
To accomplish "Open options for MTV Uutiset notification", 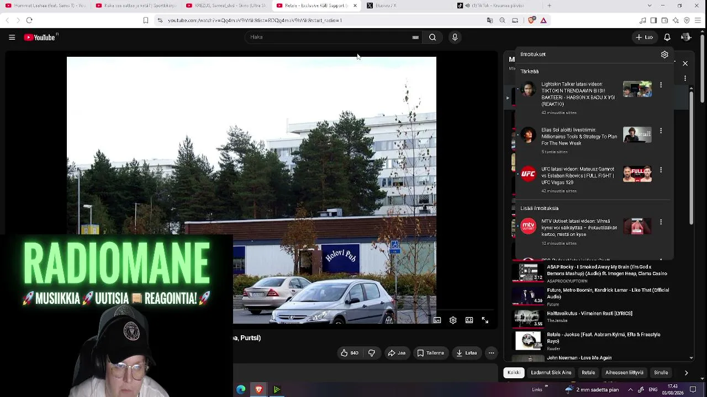I will 661,222.
